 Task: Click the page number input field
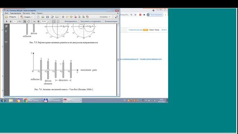coord(15,22)
